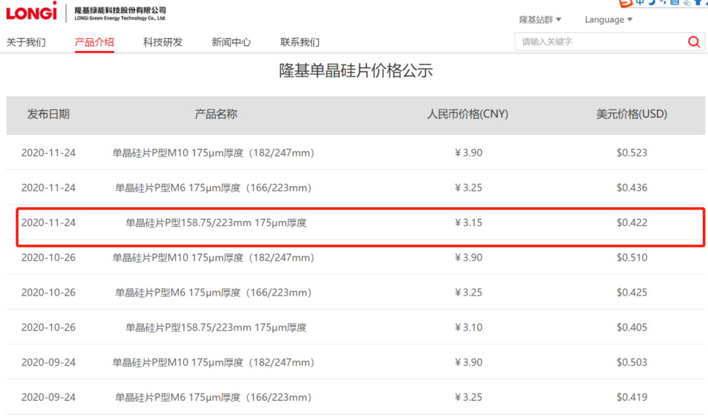Screen dimensions: 708x416
Task: Click the $0.405 USD price cell
Action: click(632, 328)
